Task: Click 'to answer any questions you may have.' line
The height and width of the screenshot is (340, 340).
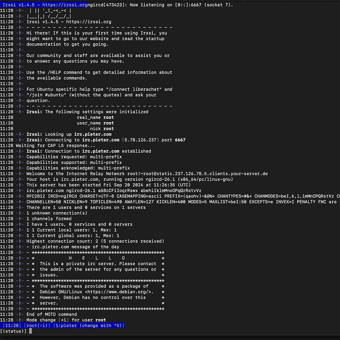Action: pos(75,61)
